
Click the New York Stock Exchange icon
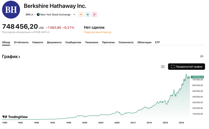pyautogui.click(x=38, y=14)
